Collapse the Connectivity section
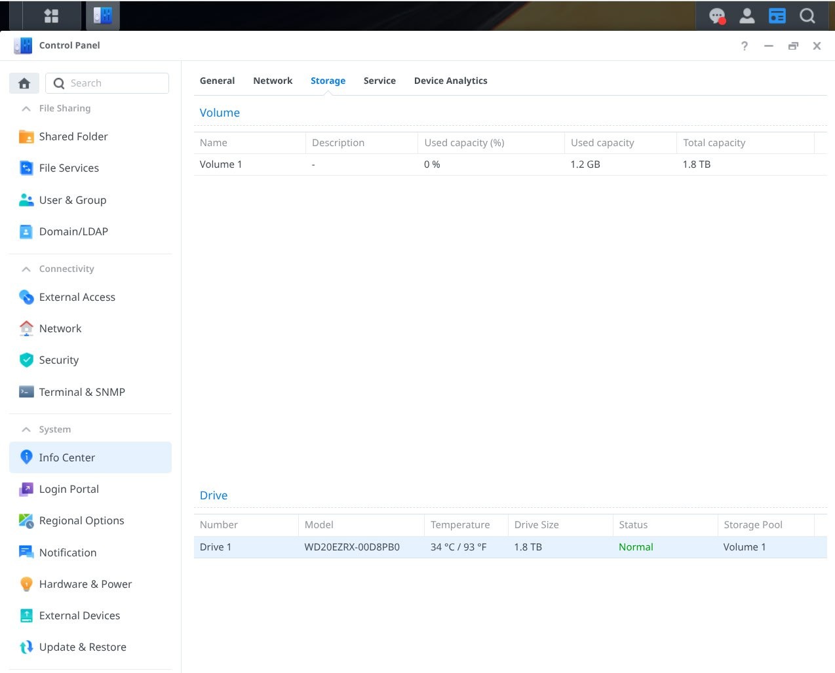This screenshot has height=673, width=835. tap(26, 269)
